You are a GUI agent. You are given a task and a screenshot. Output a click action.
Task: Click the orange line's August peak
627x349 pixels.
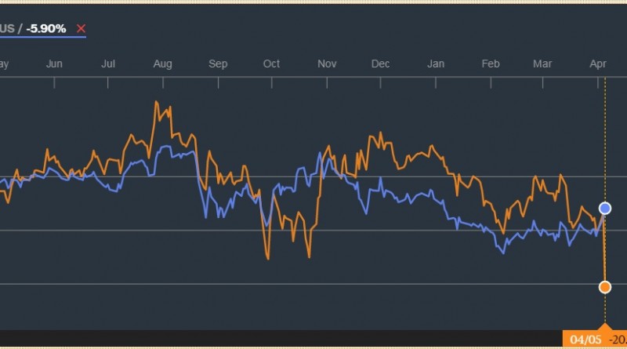(x=158, y=102)
